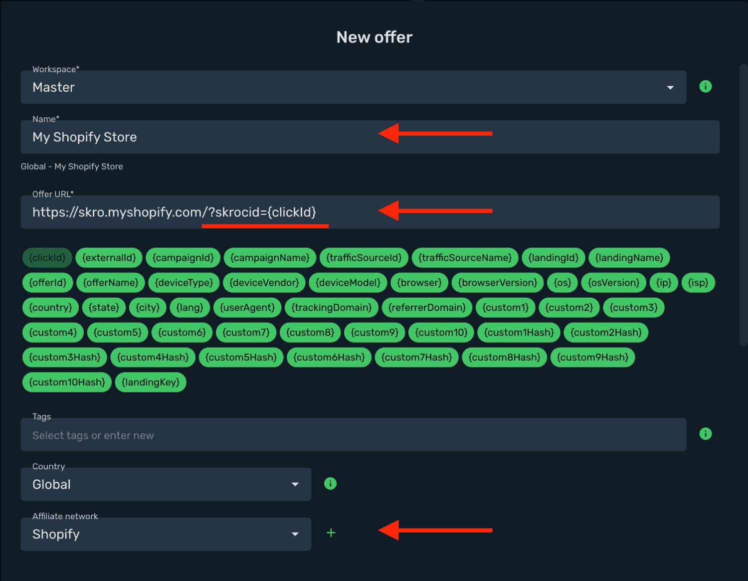The width and height of the screenshot is (748, 581).
Task: Insert the {custom7Hash} token
Action: [417, 358]
